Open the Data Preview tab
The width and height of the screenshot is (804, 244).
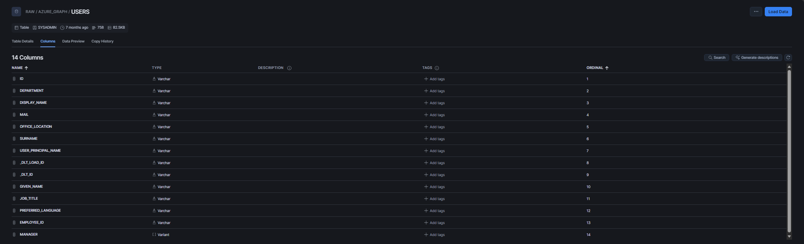[x=73, y=41]
